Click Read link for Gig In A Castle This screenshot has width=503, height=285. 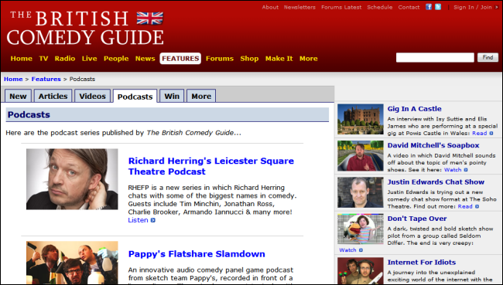point(479,133)
